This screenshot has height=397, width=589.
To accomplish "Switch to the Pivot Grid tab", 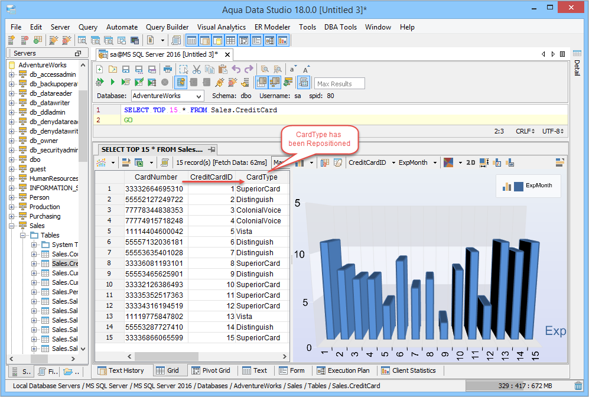I will click(210, 370).
